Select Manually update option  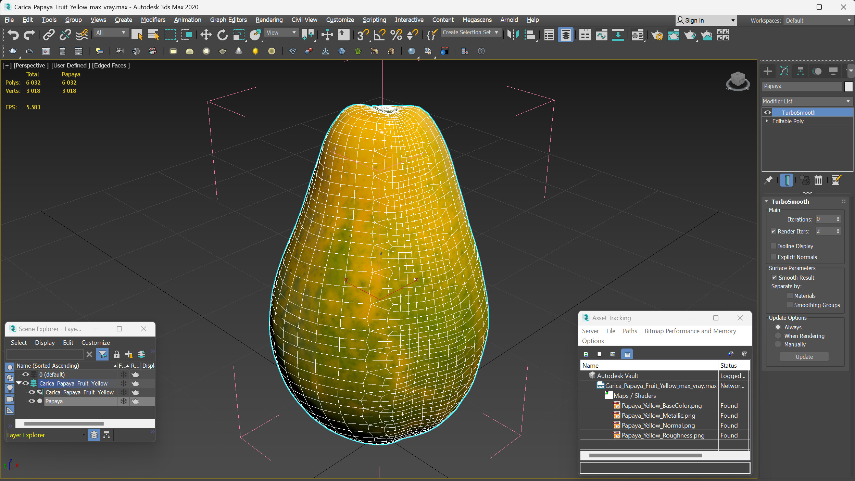(778, 344)
